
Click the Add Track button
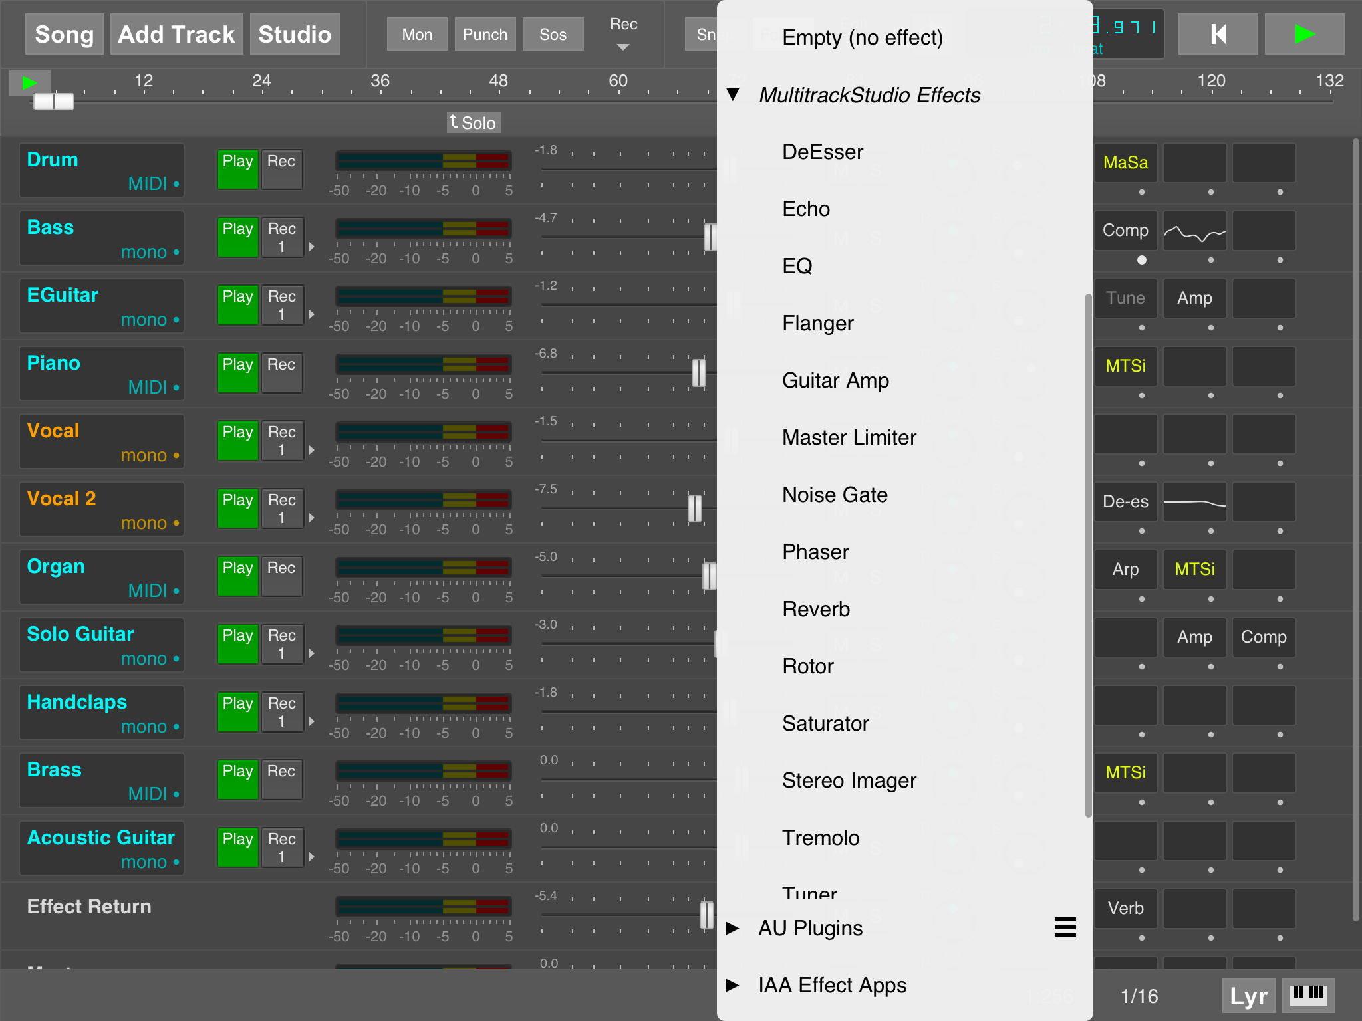[x=176, y=35]
